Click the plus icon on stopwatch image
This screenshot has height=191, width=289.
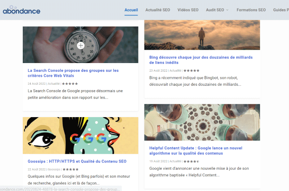[x=81, y=45]
